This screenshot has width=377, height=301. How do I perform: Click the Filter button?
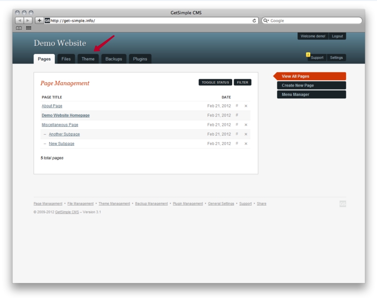(242, 83)
